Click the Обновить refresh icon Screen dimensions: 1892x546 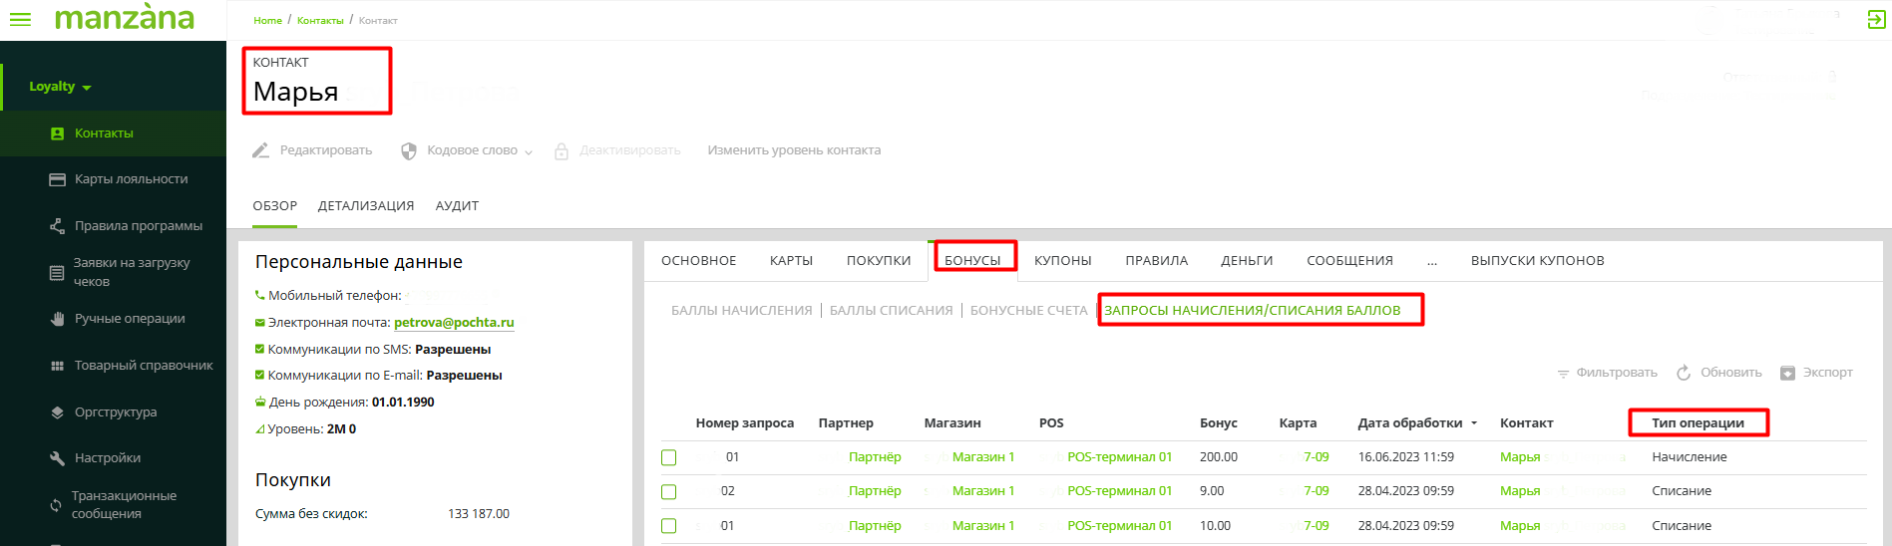(1684, 373)
